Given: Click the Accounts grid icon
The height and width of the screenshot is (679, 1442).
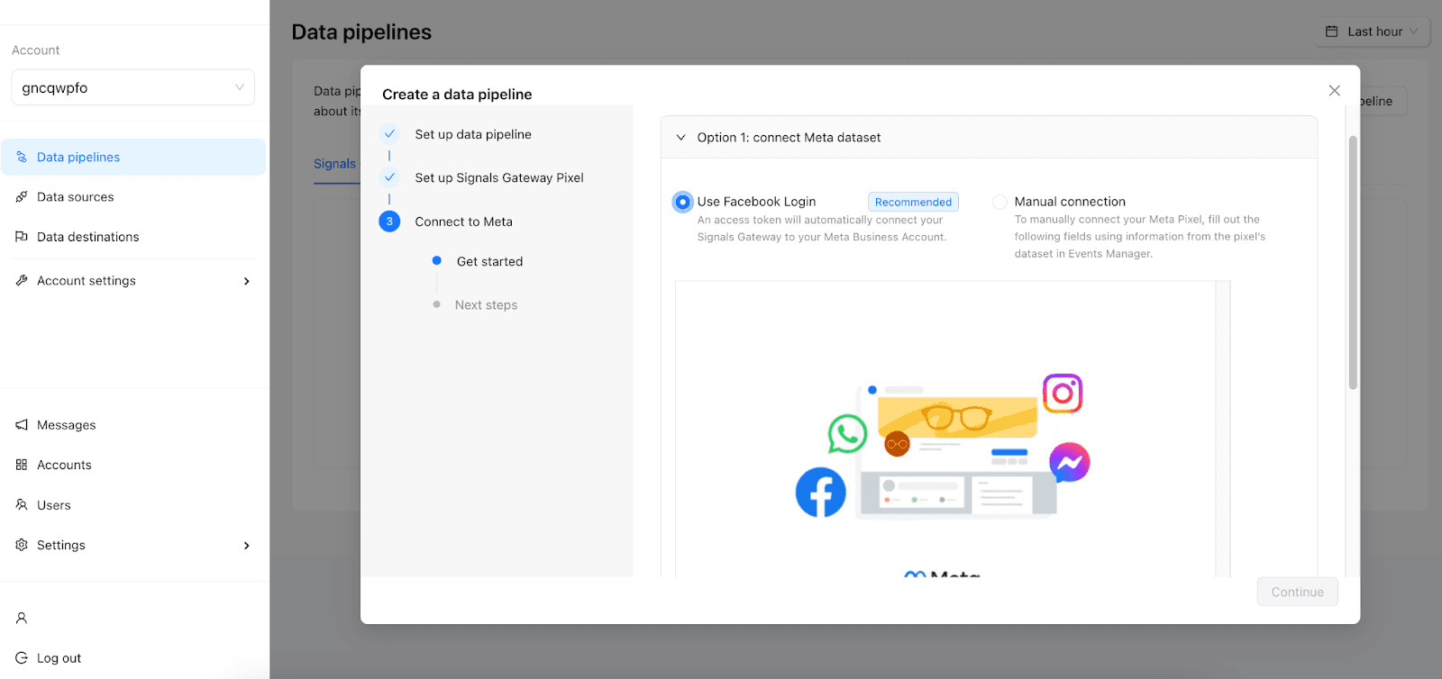Looking at the screenshot, I should 22,465.
